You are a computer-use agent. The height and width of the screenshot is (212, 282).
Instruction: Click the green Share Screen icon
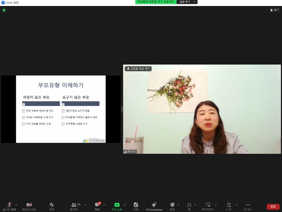pyautogui.click(x=117, y=205)
